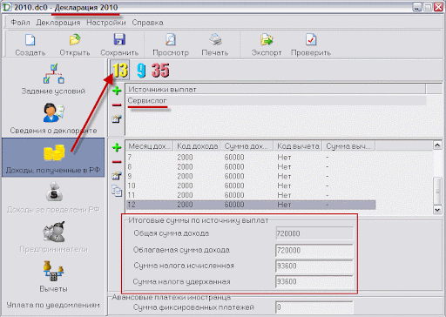Image resolution: width=446 pixels, height=317 pixels.
Task: Select income row for month 9
Action: [x=251, y=176]
